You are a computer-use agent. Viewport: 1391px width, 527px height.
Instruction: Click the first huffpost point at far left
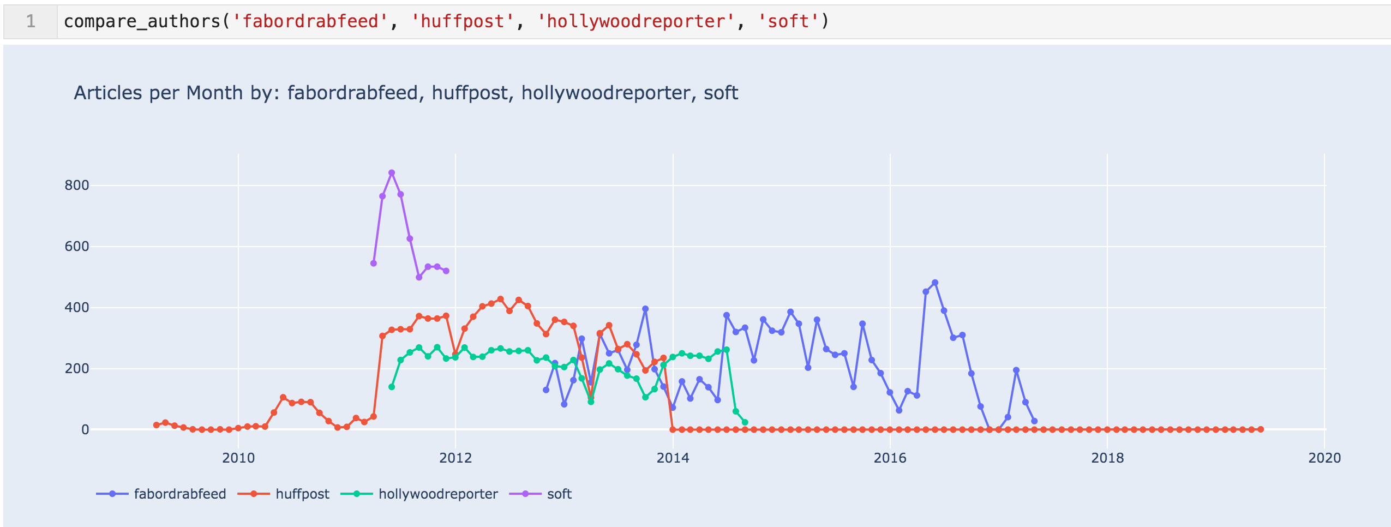click(x=157, y=425)
